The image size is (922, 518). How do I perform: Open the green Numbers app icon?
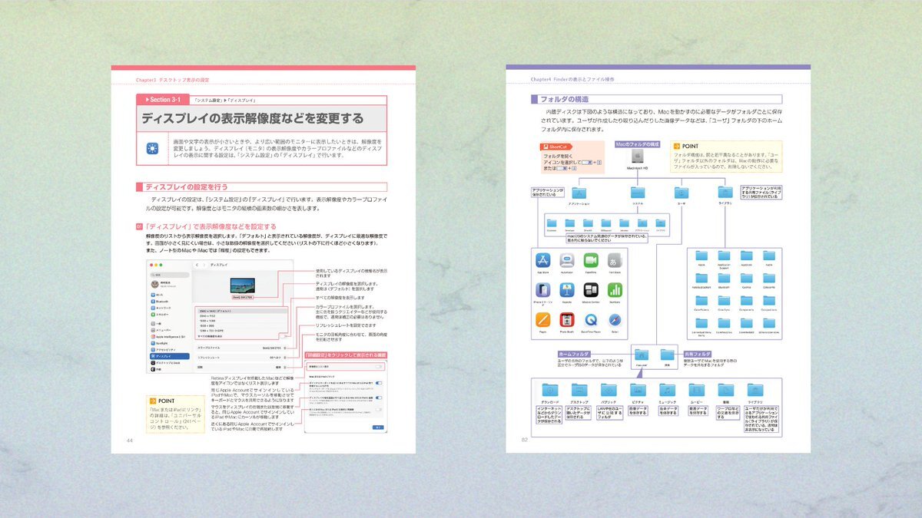[615, 290]
